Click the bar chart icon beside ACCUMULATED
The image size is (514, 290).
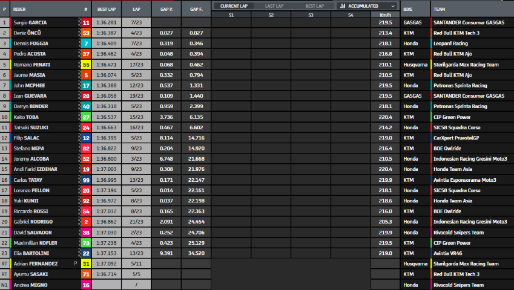coord(343,5)
